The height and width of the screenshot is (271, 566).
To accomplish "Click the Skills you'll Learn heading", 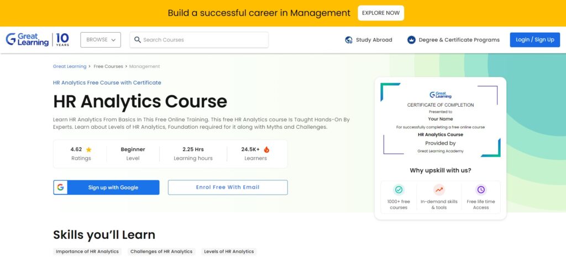I will [104, 235].
